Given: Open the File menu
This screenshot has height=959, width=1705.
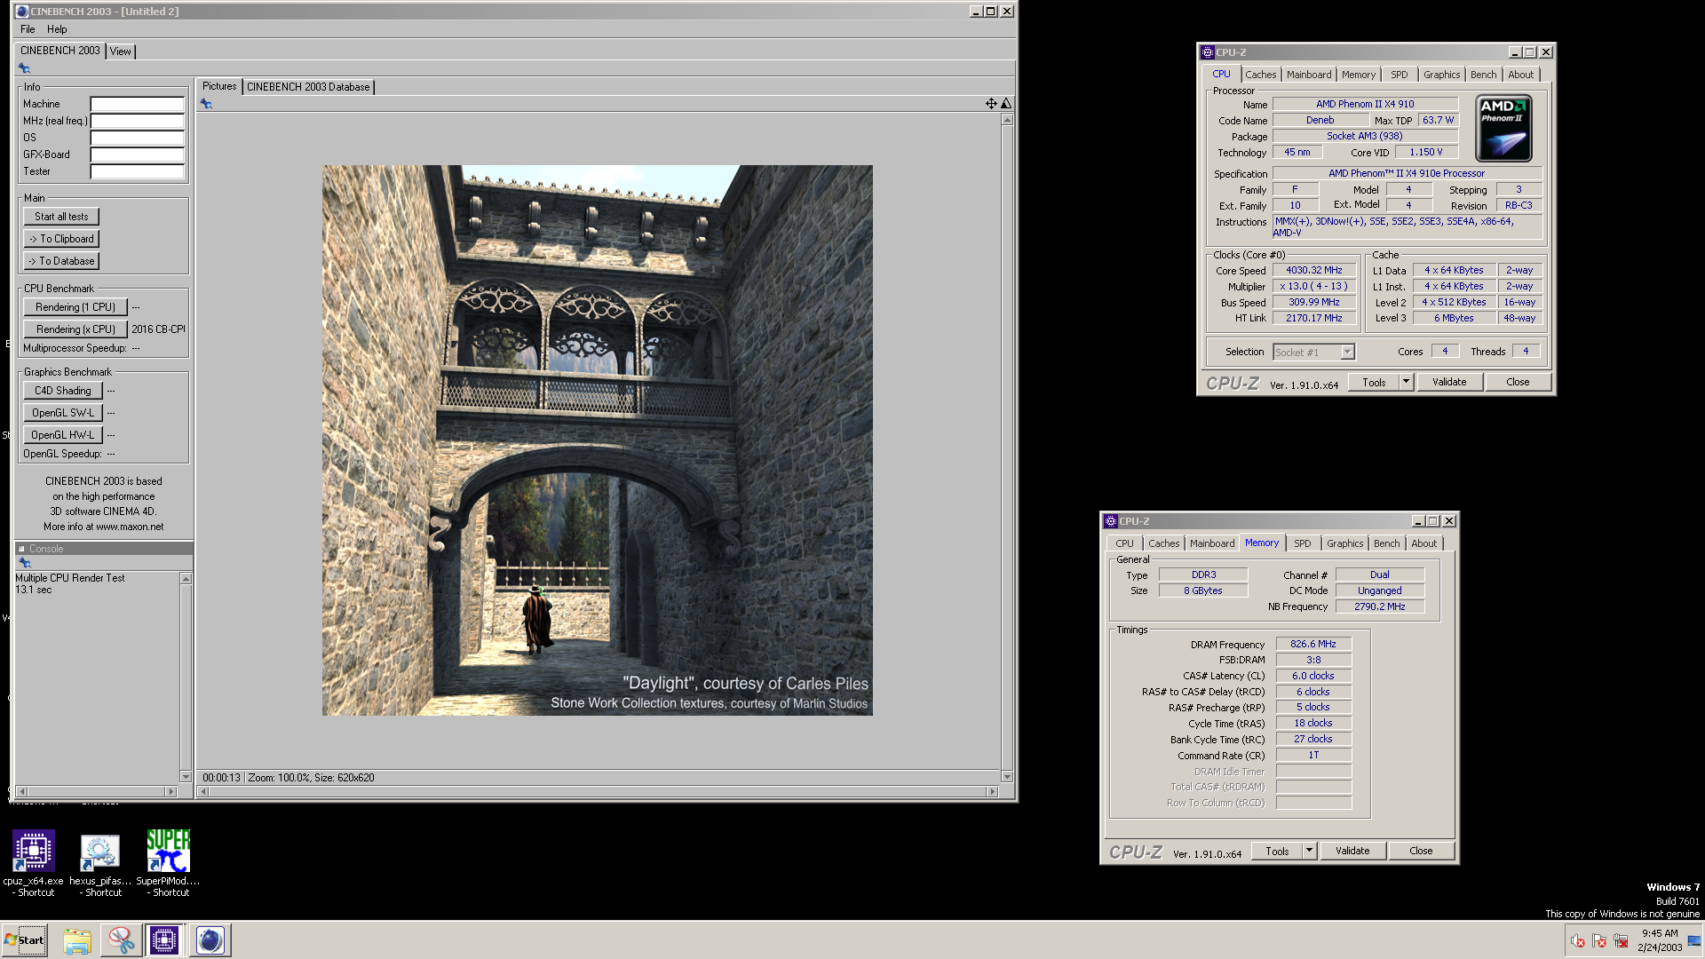Looking at the screenshot, I should coord(28,29).
